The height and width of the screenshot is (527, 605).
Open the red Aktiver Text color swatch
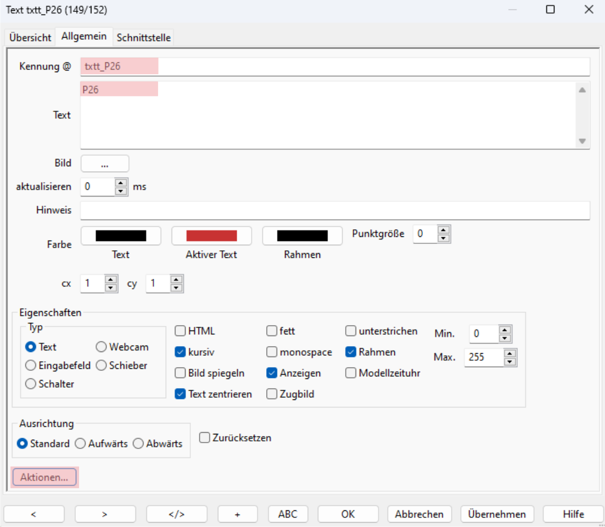[x=211, y=236]
